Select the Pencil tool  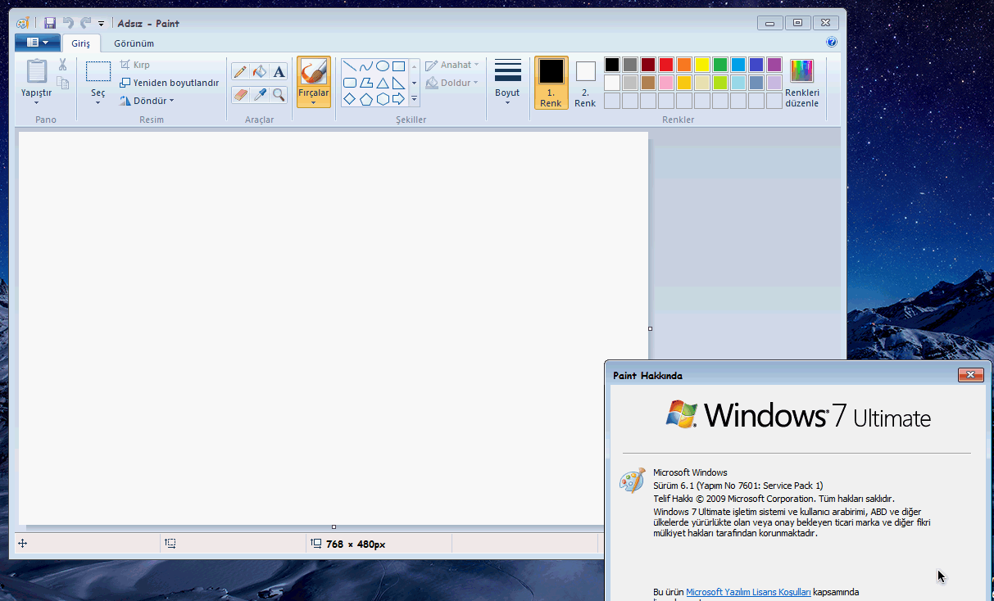(240, 72)
